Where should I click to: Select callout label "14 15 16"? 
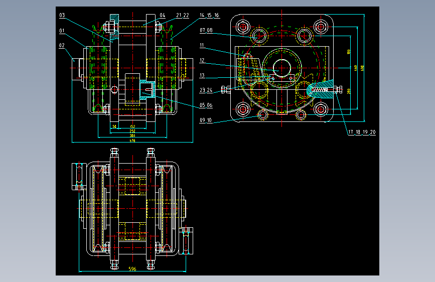pyautogui.click(x=209, y=15)
